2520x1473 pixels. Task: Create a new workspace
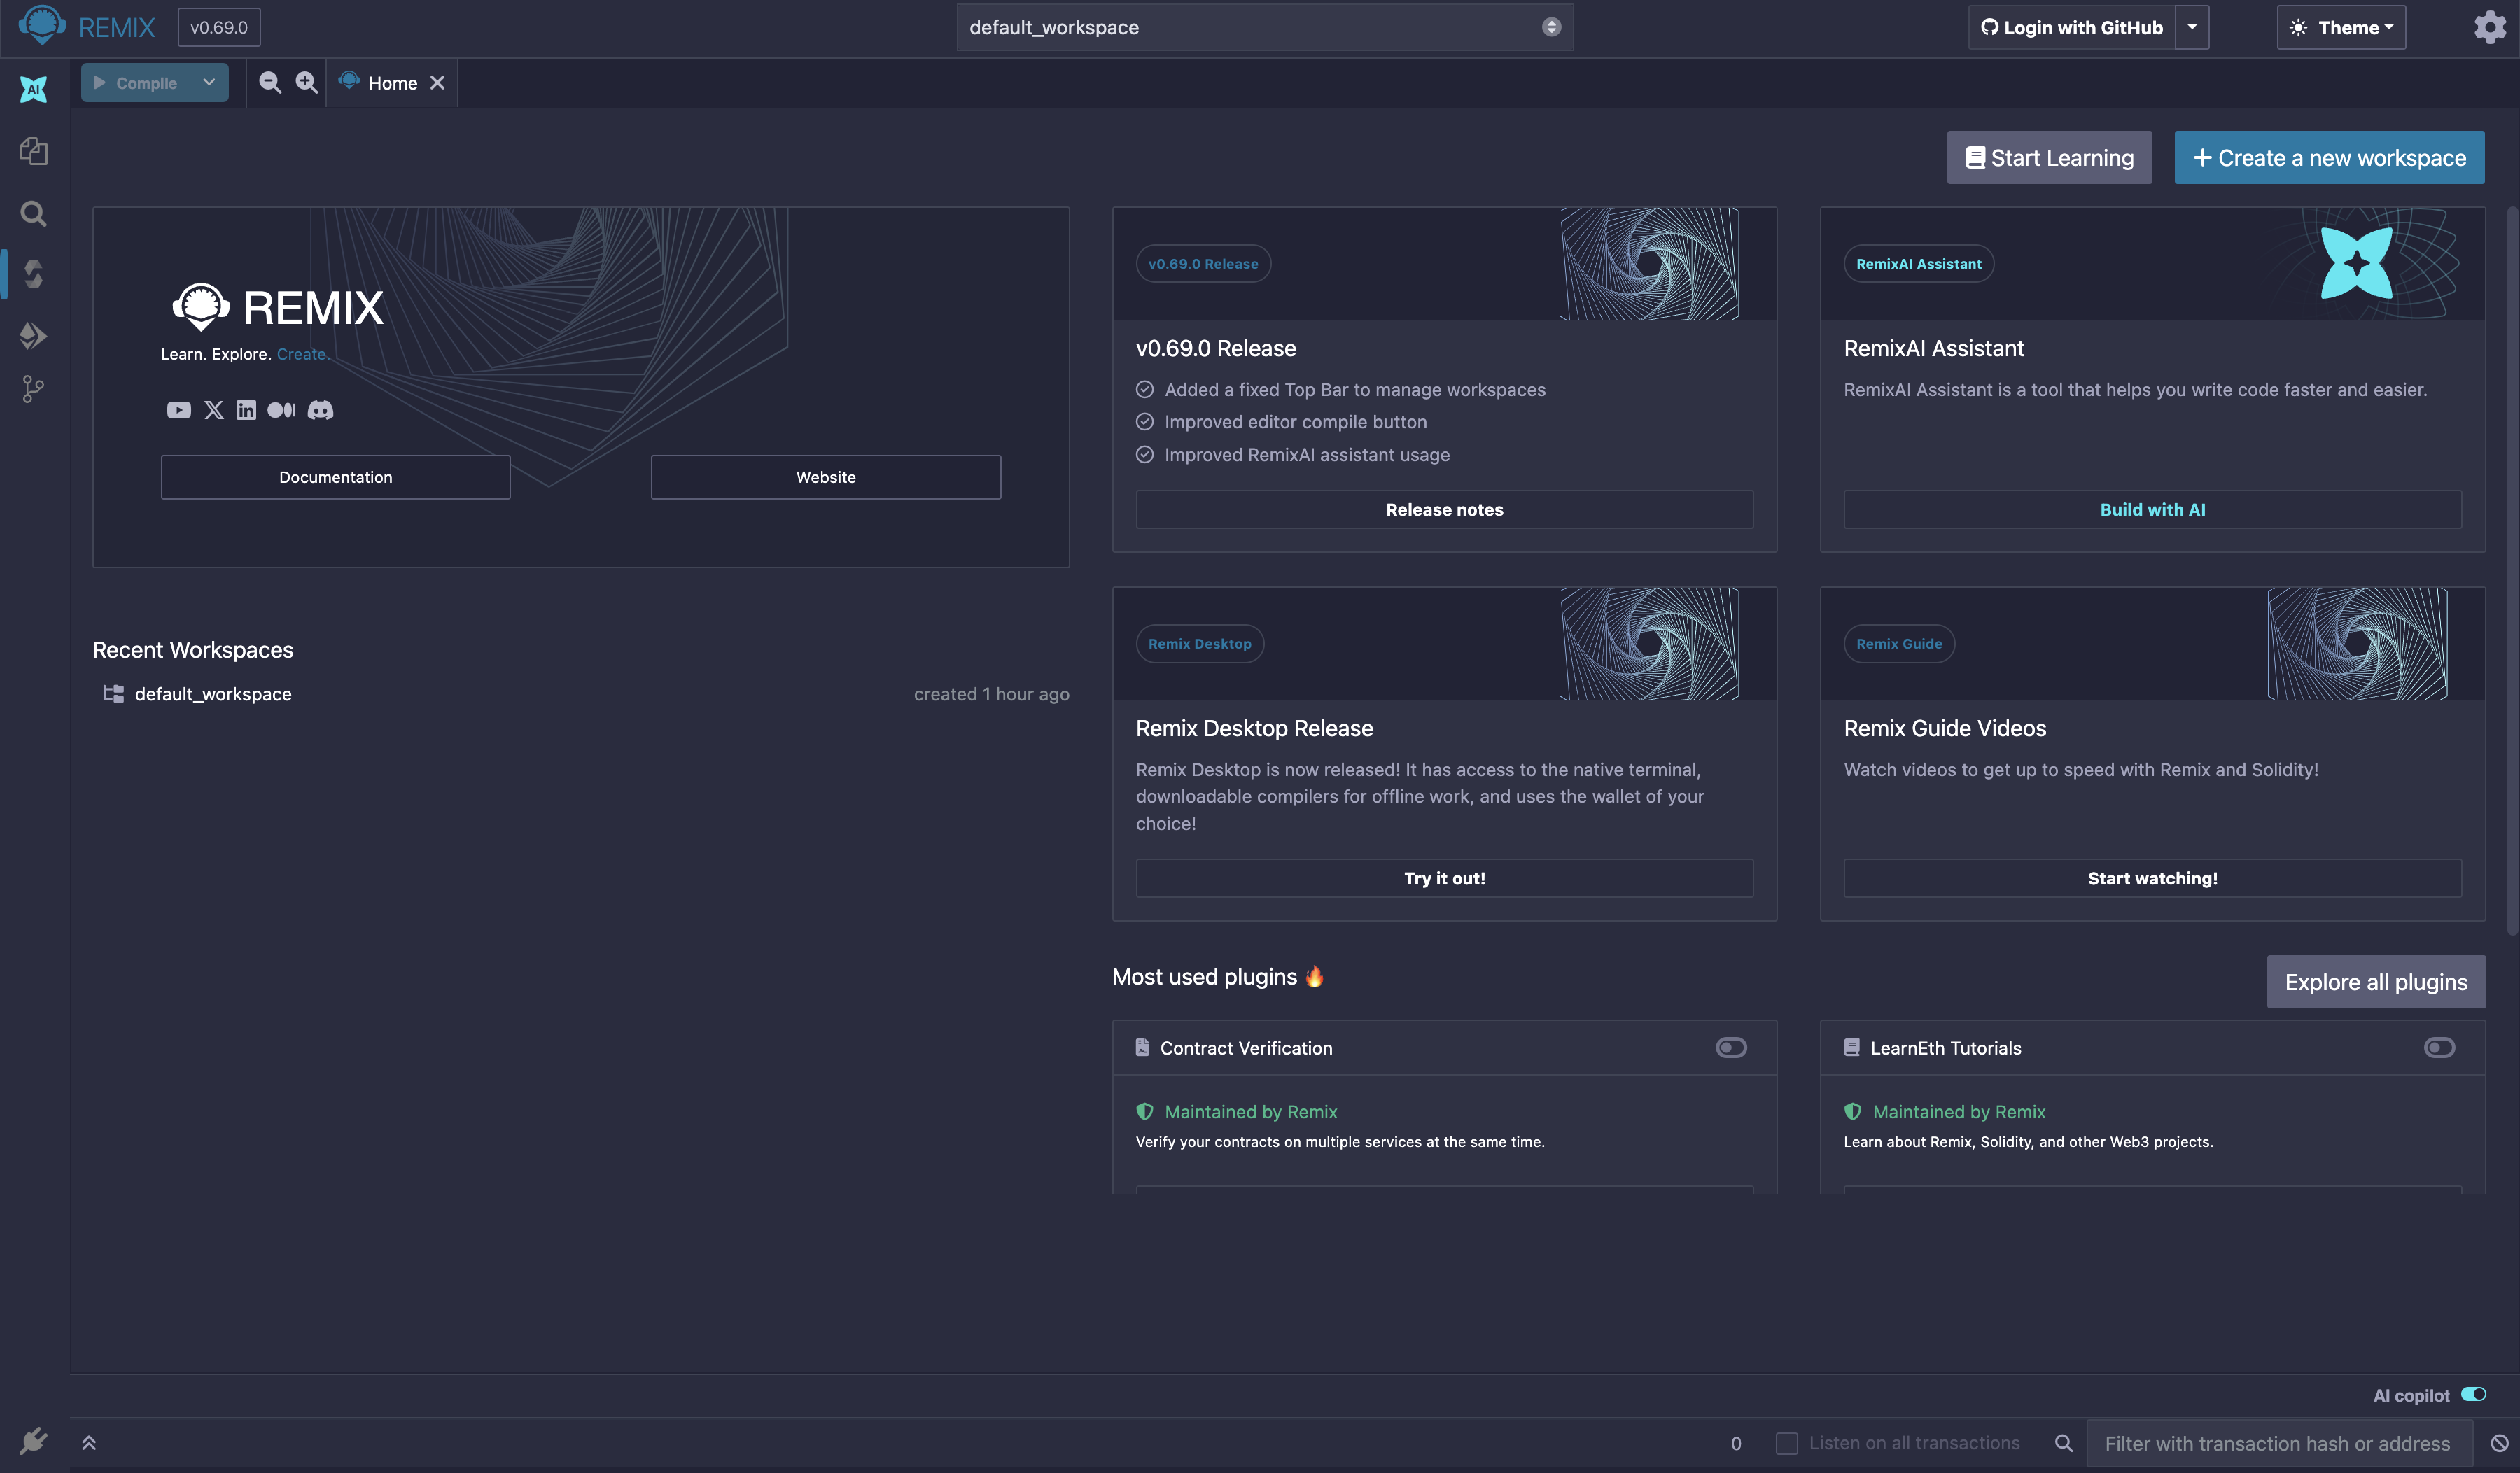point(2329,157)
